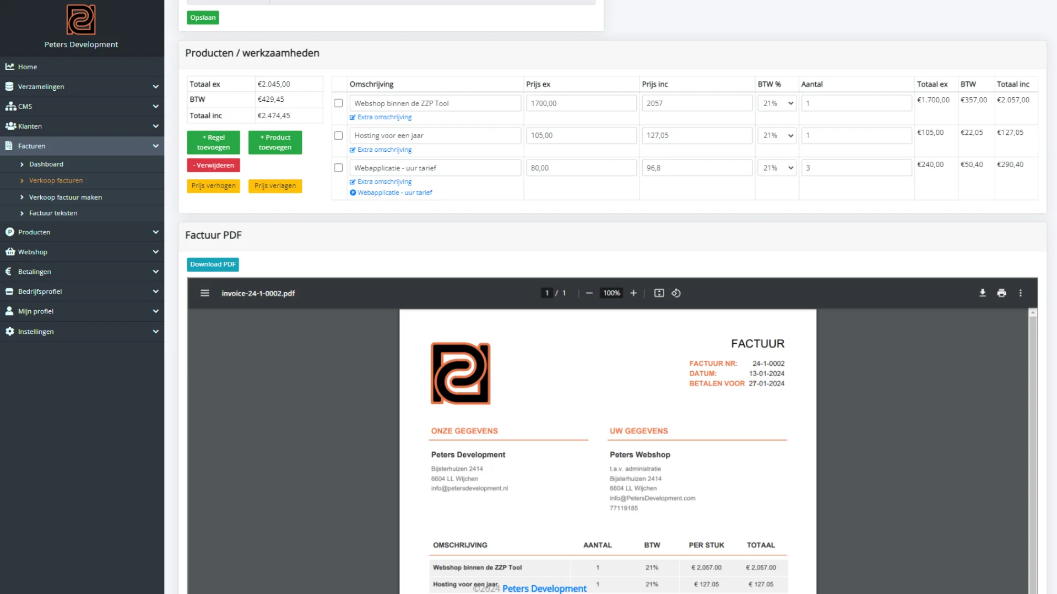This screenshot has width=1057, height=594.
Task: Click the Fit to page icon
Action: point(658,293)
